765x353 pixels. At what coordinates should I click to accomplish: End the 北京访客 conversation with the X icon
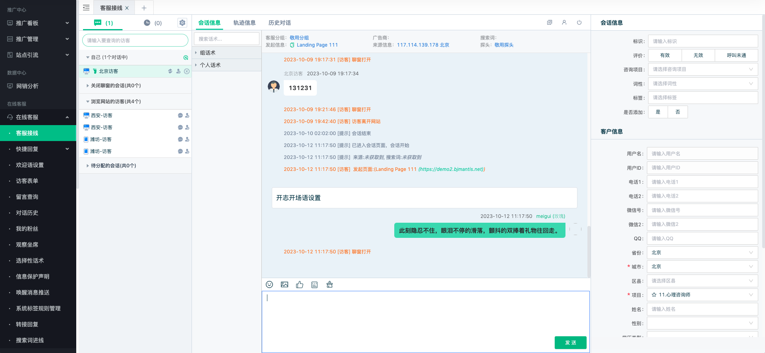click(x=186, y=71)
